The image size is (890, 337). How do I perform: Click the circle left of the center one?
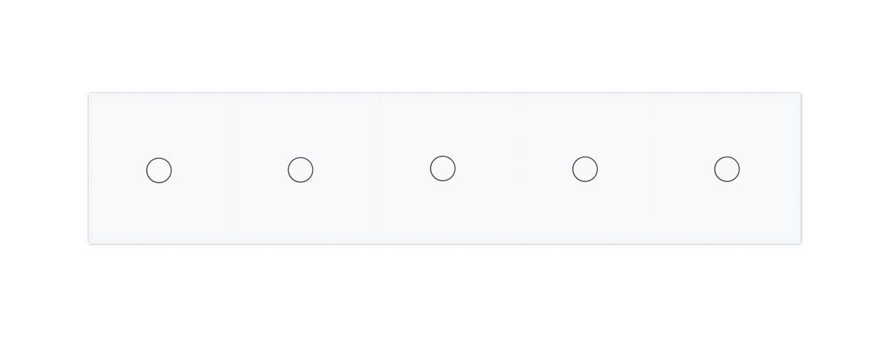300,170
